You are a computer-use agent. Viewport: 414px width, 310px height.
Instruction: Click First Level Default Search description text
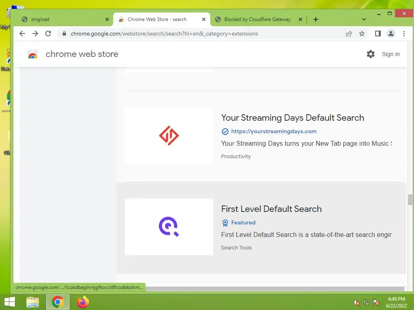(306, 235)
